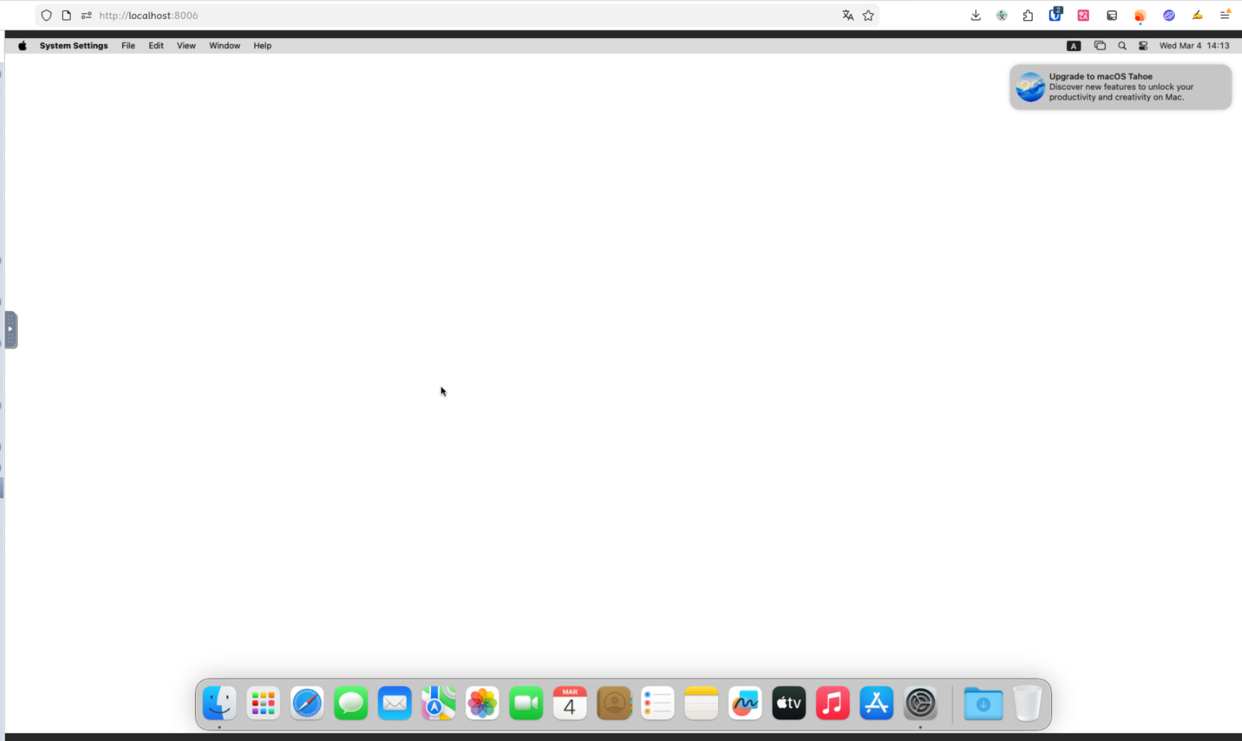The image size is (1242, 741).
Task: Open Safari browser in the Dock
Action: (x=307, y=702)
